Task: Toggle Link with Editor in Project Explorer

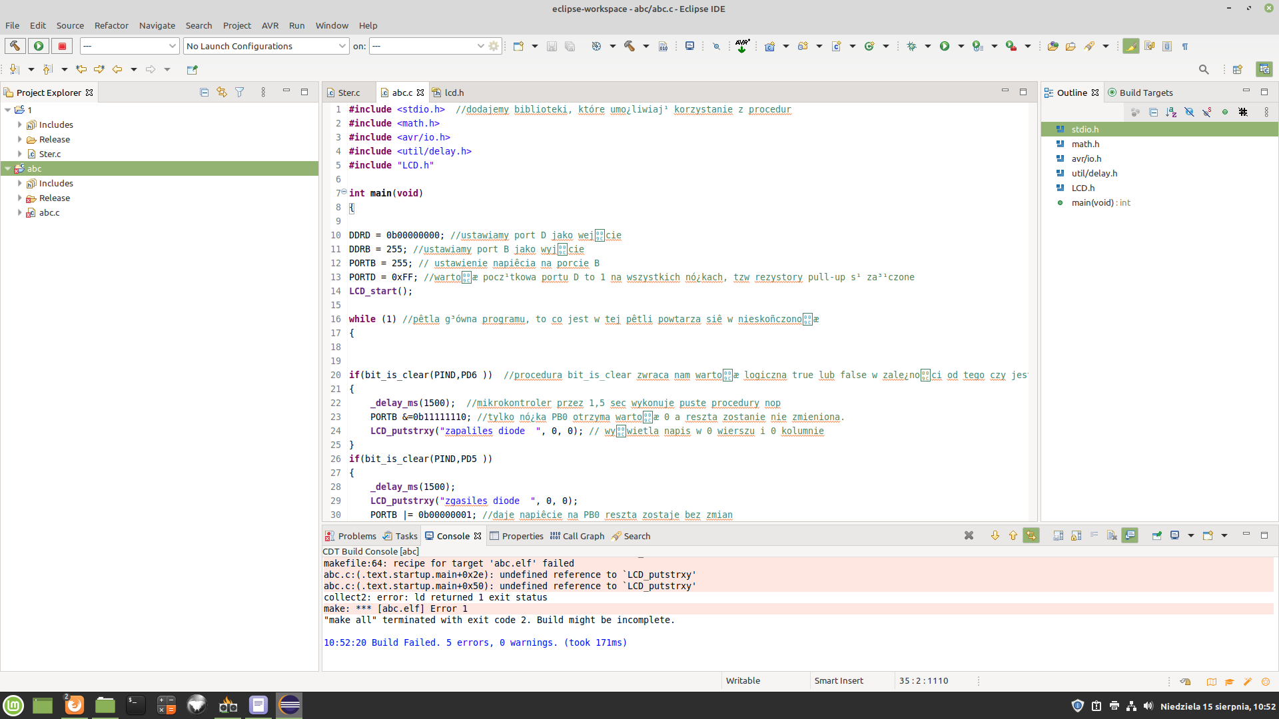Action: click(x=222, y=93)
